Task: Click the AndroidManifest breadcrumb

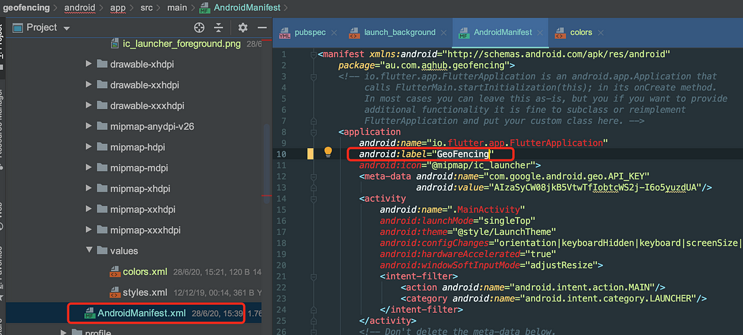Action: (248, 7)
